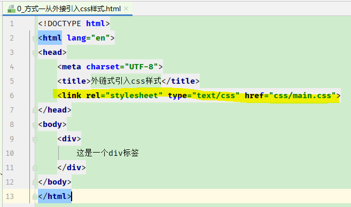Click the <link tag name on line 6

point(69,95)
